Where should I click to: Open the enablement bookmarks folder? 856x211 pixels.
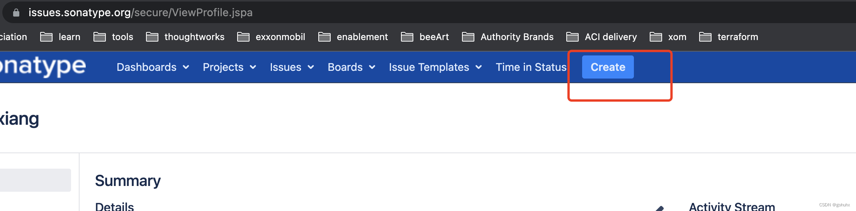(353, 37)
